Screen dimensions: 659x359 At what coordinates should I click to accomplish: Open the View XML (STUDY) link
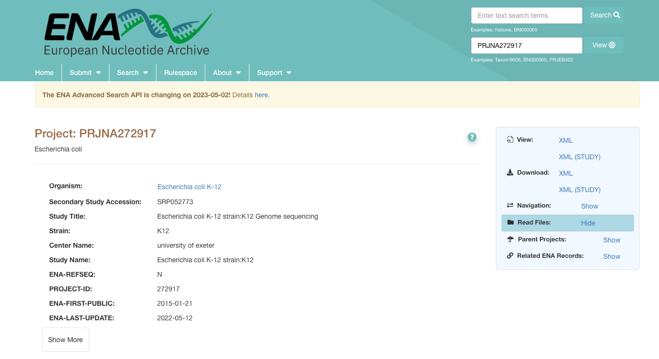(580, 157)
